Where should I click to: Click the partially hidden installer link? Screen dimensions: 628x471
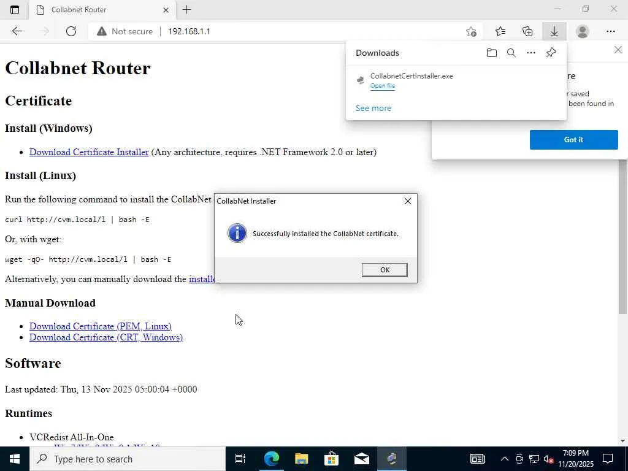click(202, 279)
